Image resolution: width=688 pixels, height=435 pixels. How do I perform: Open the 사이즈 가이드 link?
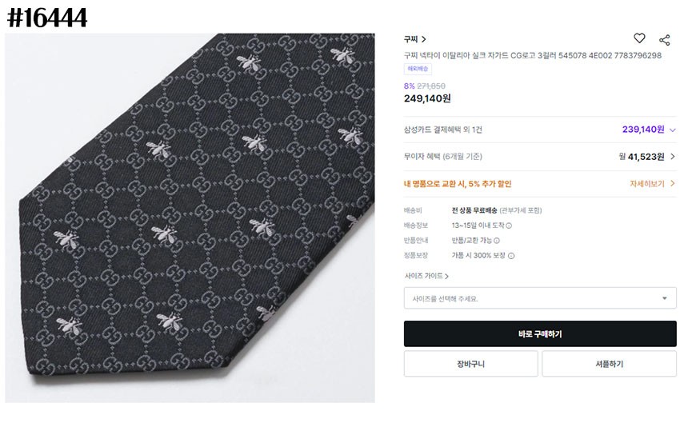tap(426, 276)
